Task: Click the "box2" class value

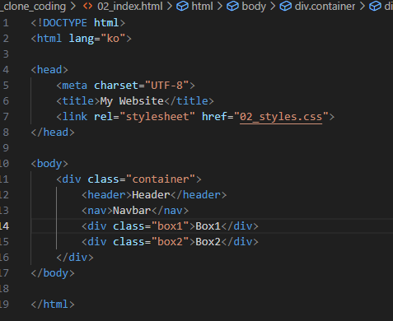Action: pos(170,242)
